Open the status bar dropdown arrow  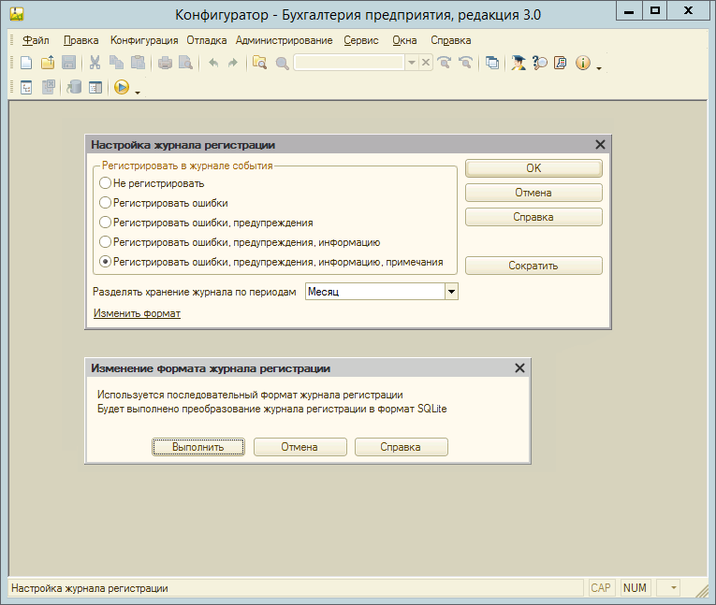click(x=674, y=587)
